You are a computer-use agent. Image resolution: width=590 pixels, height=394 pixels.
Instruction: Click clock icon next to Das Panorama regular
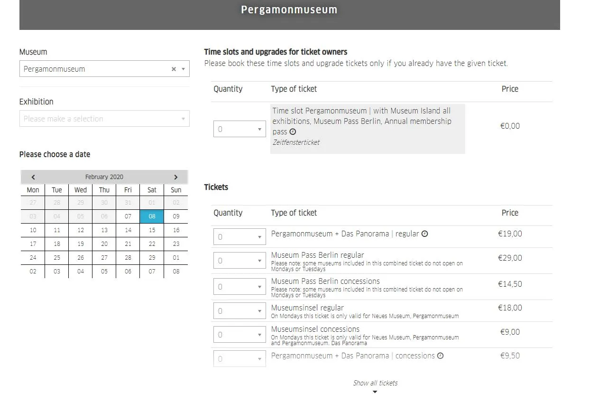click(425, 234)
